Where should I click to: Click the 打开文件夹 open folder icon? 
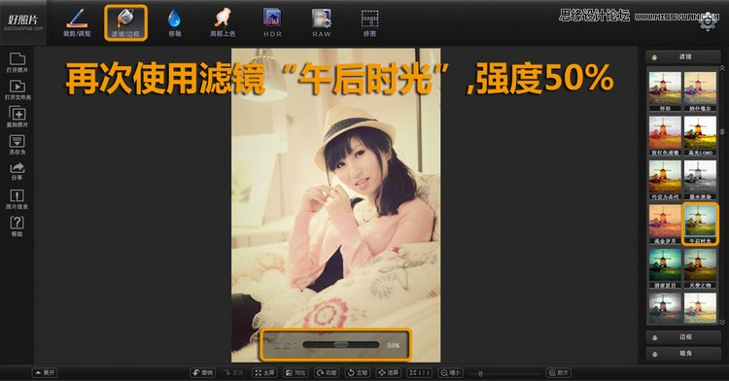coord(17,89)
